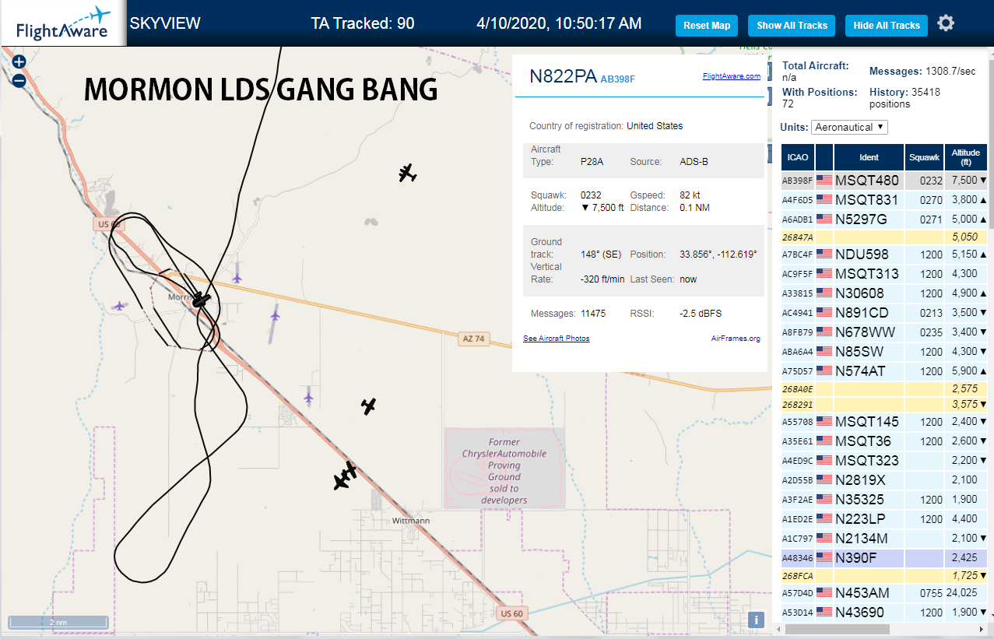Click the SKYVIEW title text
The image size is (994, 639).
point(165,23)
